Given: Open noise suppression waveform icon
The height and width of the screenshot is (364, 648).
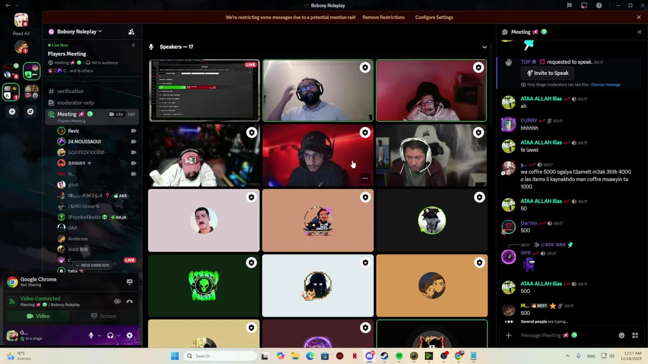Looking at the screenshot, I should coord(117,301).
